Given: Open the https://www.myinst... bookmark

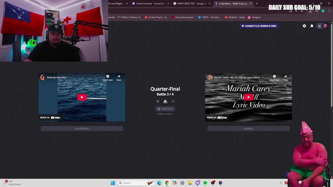Looking at the screenshot, I should [x=183, y=17].
